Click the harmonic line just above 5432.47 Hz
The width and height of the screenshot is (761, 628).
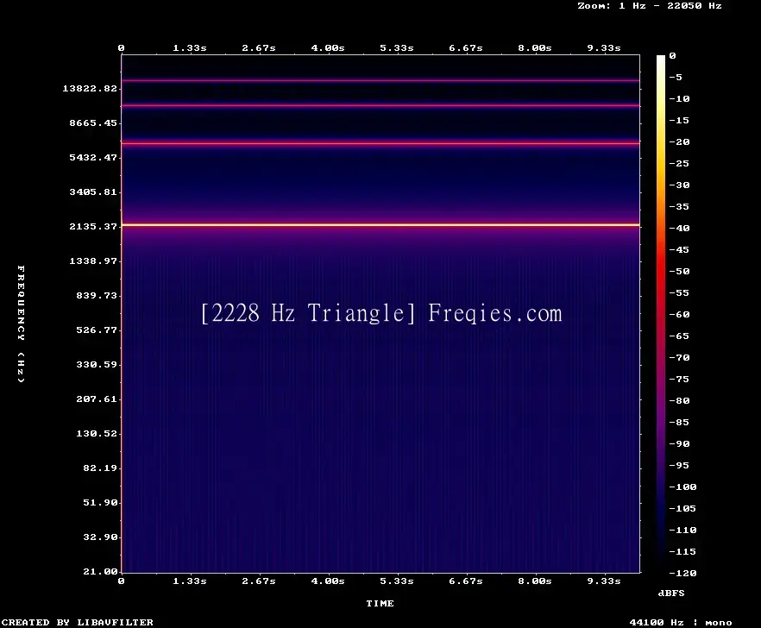[x=381, y=143]
